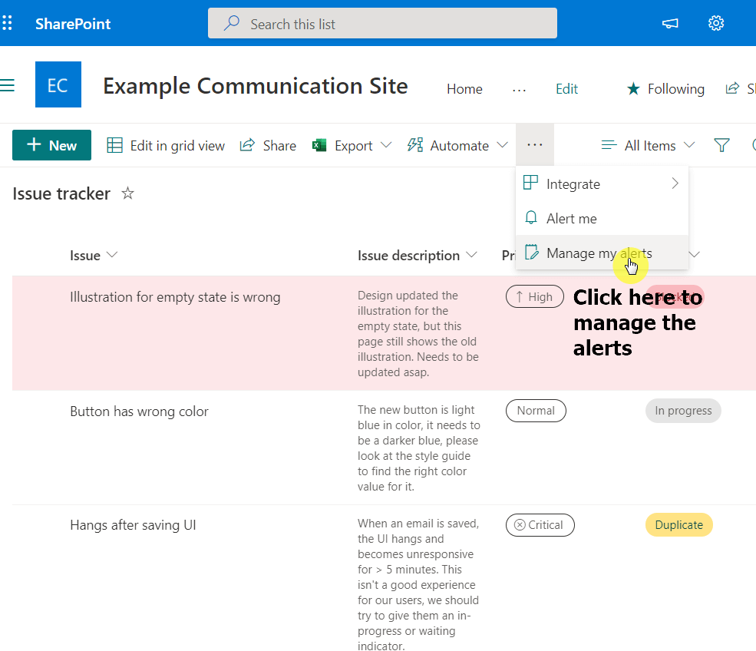Screen dimensions: 756x651
Task: Expand the Automate dropdown chevron
Action: coord(503,144)
